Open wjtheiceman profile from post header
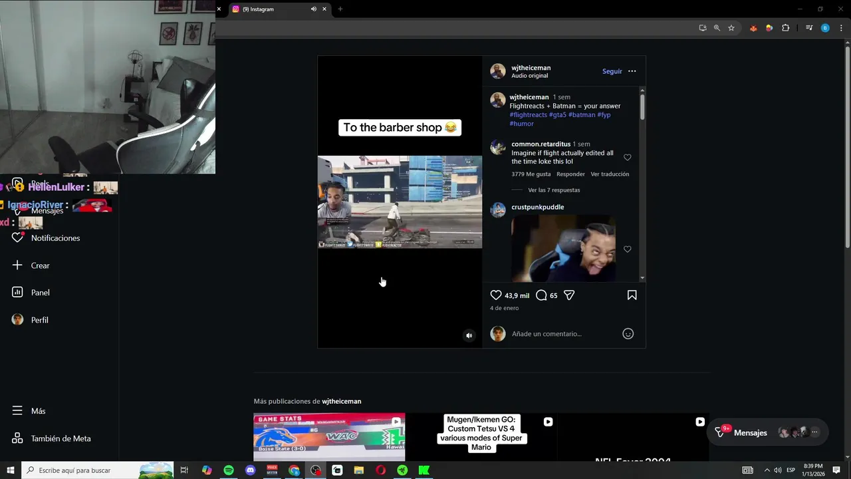Image resolution: width=851 pixels, height=479 pixels. [x=531, y=68]
